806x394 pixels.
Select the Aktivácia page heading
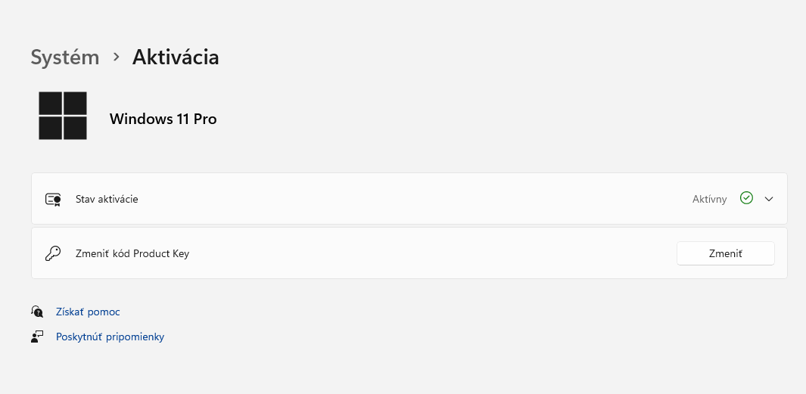176,57
